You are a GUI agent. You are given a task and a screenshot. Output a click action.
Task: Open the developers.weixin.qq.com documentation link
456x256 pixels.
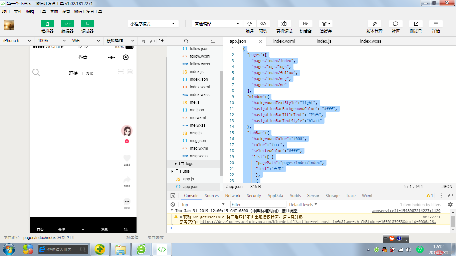pyautogui.click(x=318, y=222)
